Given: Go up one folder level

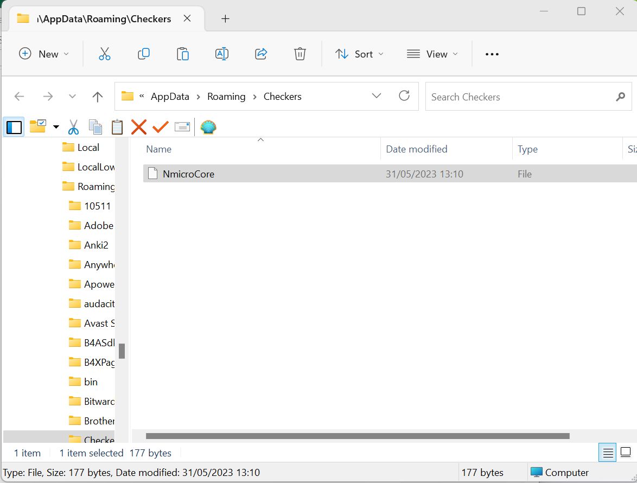Looking at the screenshot, I should point(98,96).
